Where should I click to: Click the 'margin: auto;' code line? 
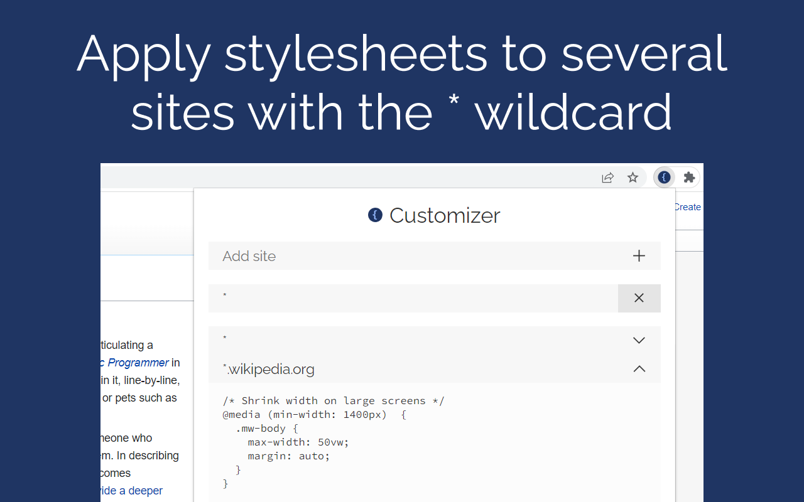pos(289,456)
